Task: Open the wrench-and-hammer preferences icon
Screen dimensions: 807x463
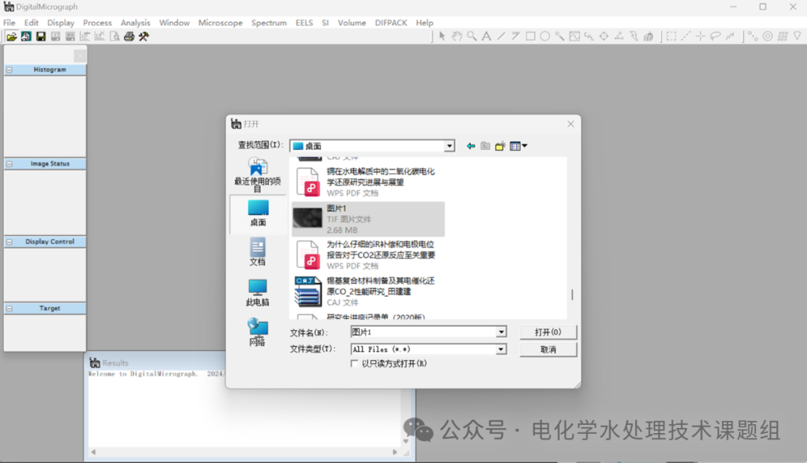Action: click(x=143, y=37)
